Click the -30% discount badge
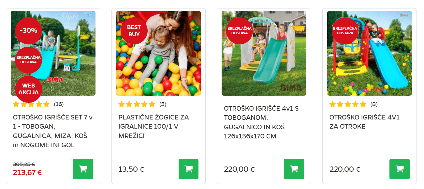 [28, 31]
